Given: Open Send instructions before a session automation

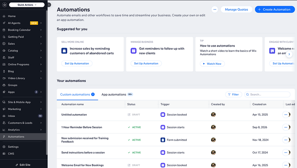Looking at the screenshot, I should pos(83,153).
